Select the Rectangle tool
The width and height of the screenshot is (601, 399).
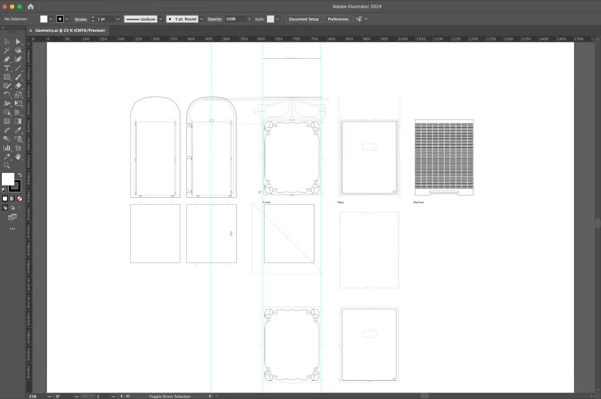tap(7, 77)
